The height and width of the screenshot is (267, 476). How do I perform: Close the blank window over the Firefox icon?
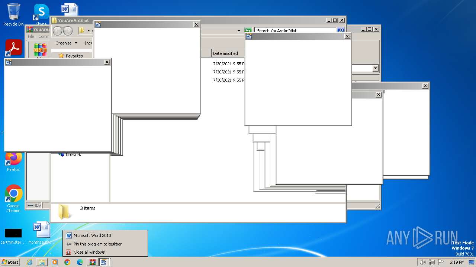click(107, 62)
